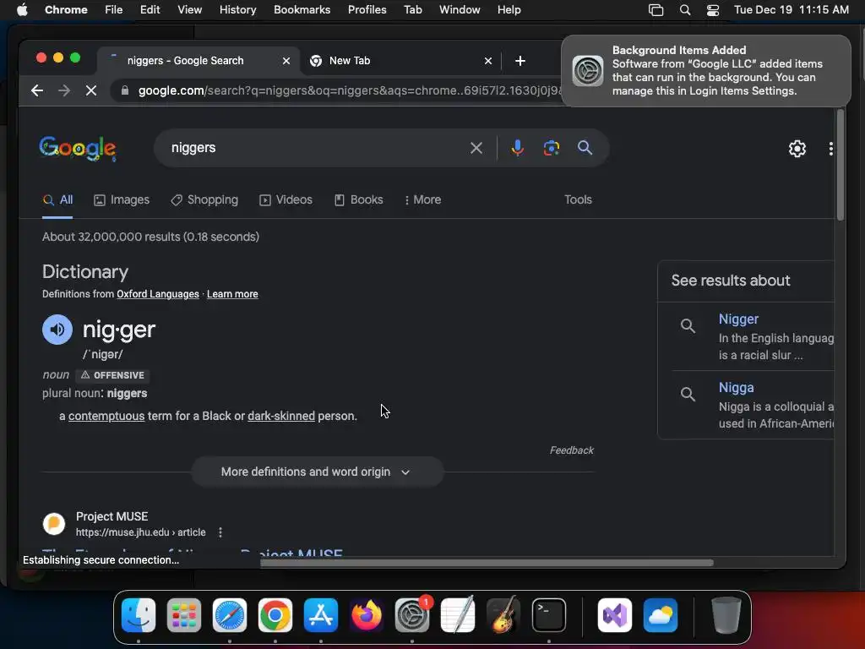Go back with the Chrome back arrow
Screen dimensions: 865x649
(37, 90)
